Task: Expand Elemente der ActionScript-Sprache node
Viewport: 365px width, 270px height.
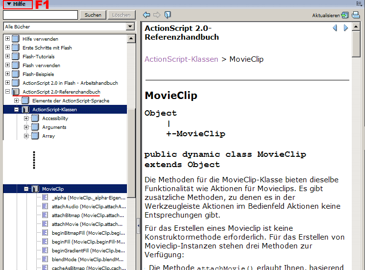Action: click(16, 100)
